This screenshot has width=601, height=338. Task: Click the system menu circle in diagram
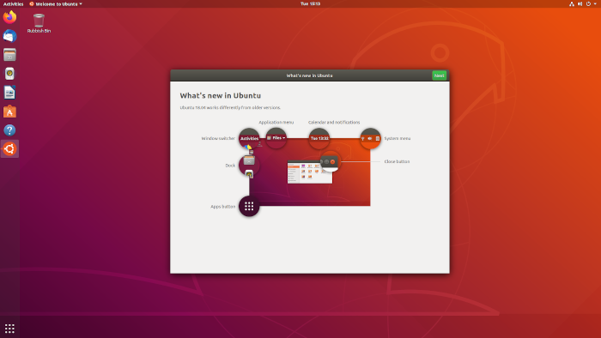click(370, 138)
